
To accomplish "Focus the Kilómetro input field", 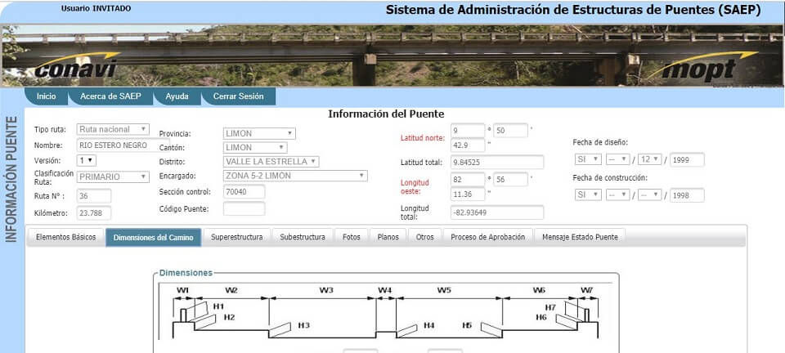I will coord(94,213).
